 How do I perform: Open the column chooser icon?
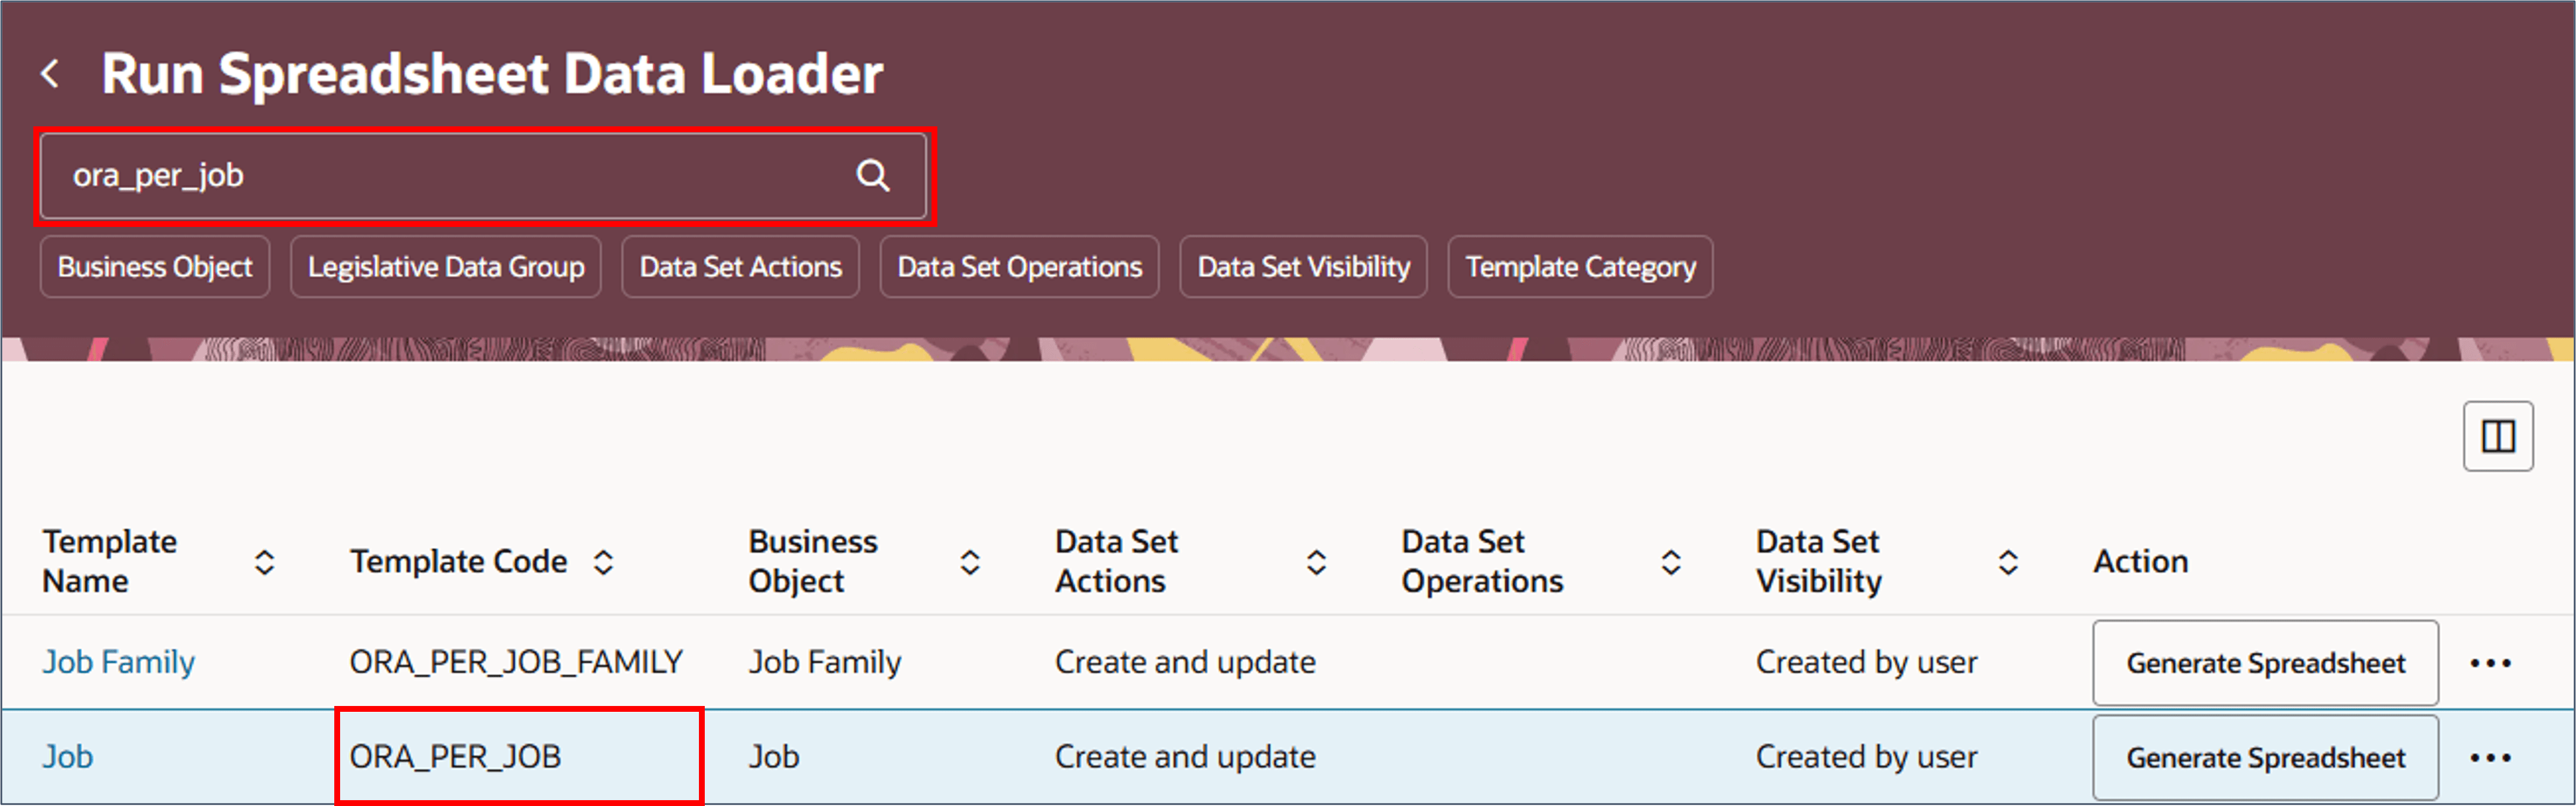pos(2497,436)
